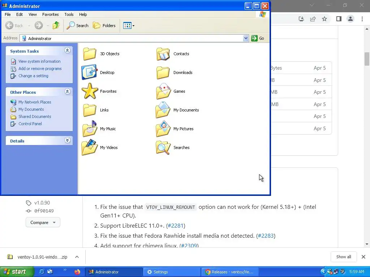The width and height of the screenshot is (370, 277).
Task: Open the Forward history dropdown arrow
Action: coord(47,26)
